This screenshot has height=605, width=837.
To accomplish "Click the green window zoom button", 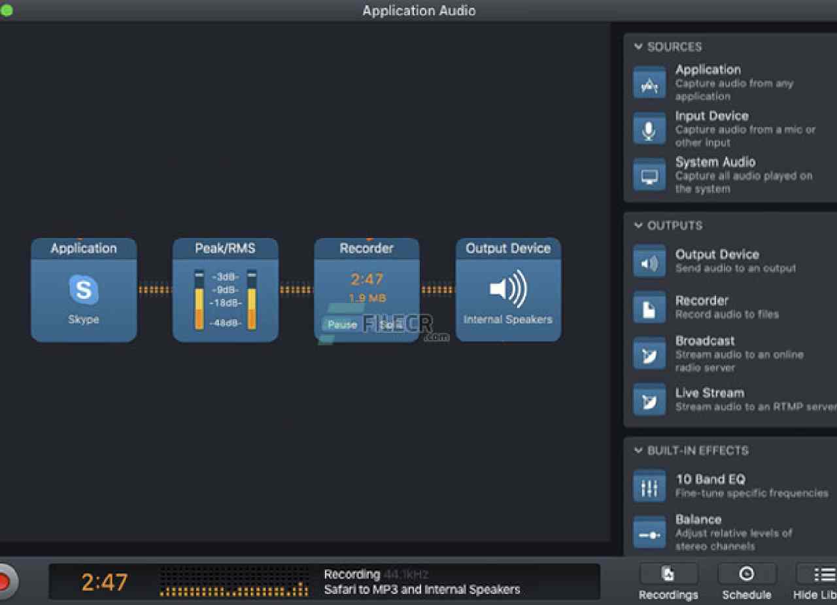I will 7,10.
